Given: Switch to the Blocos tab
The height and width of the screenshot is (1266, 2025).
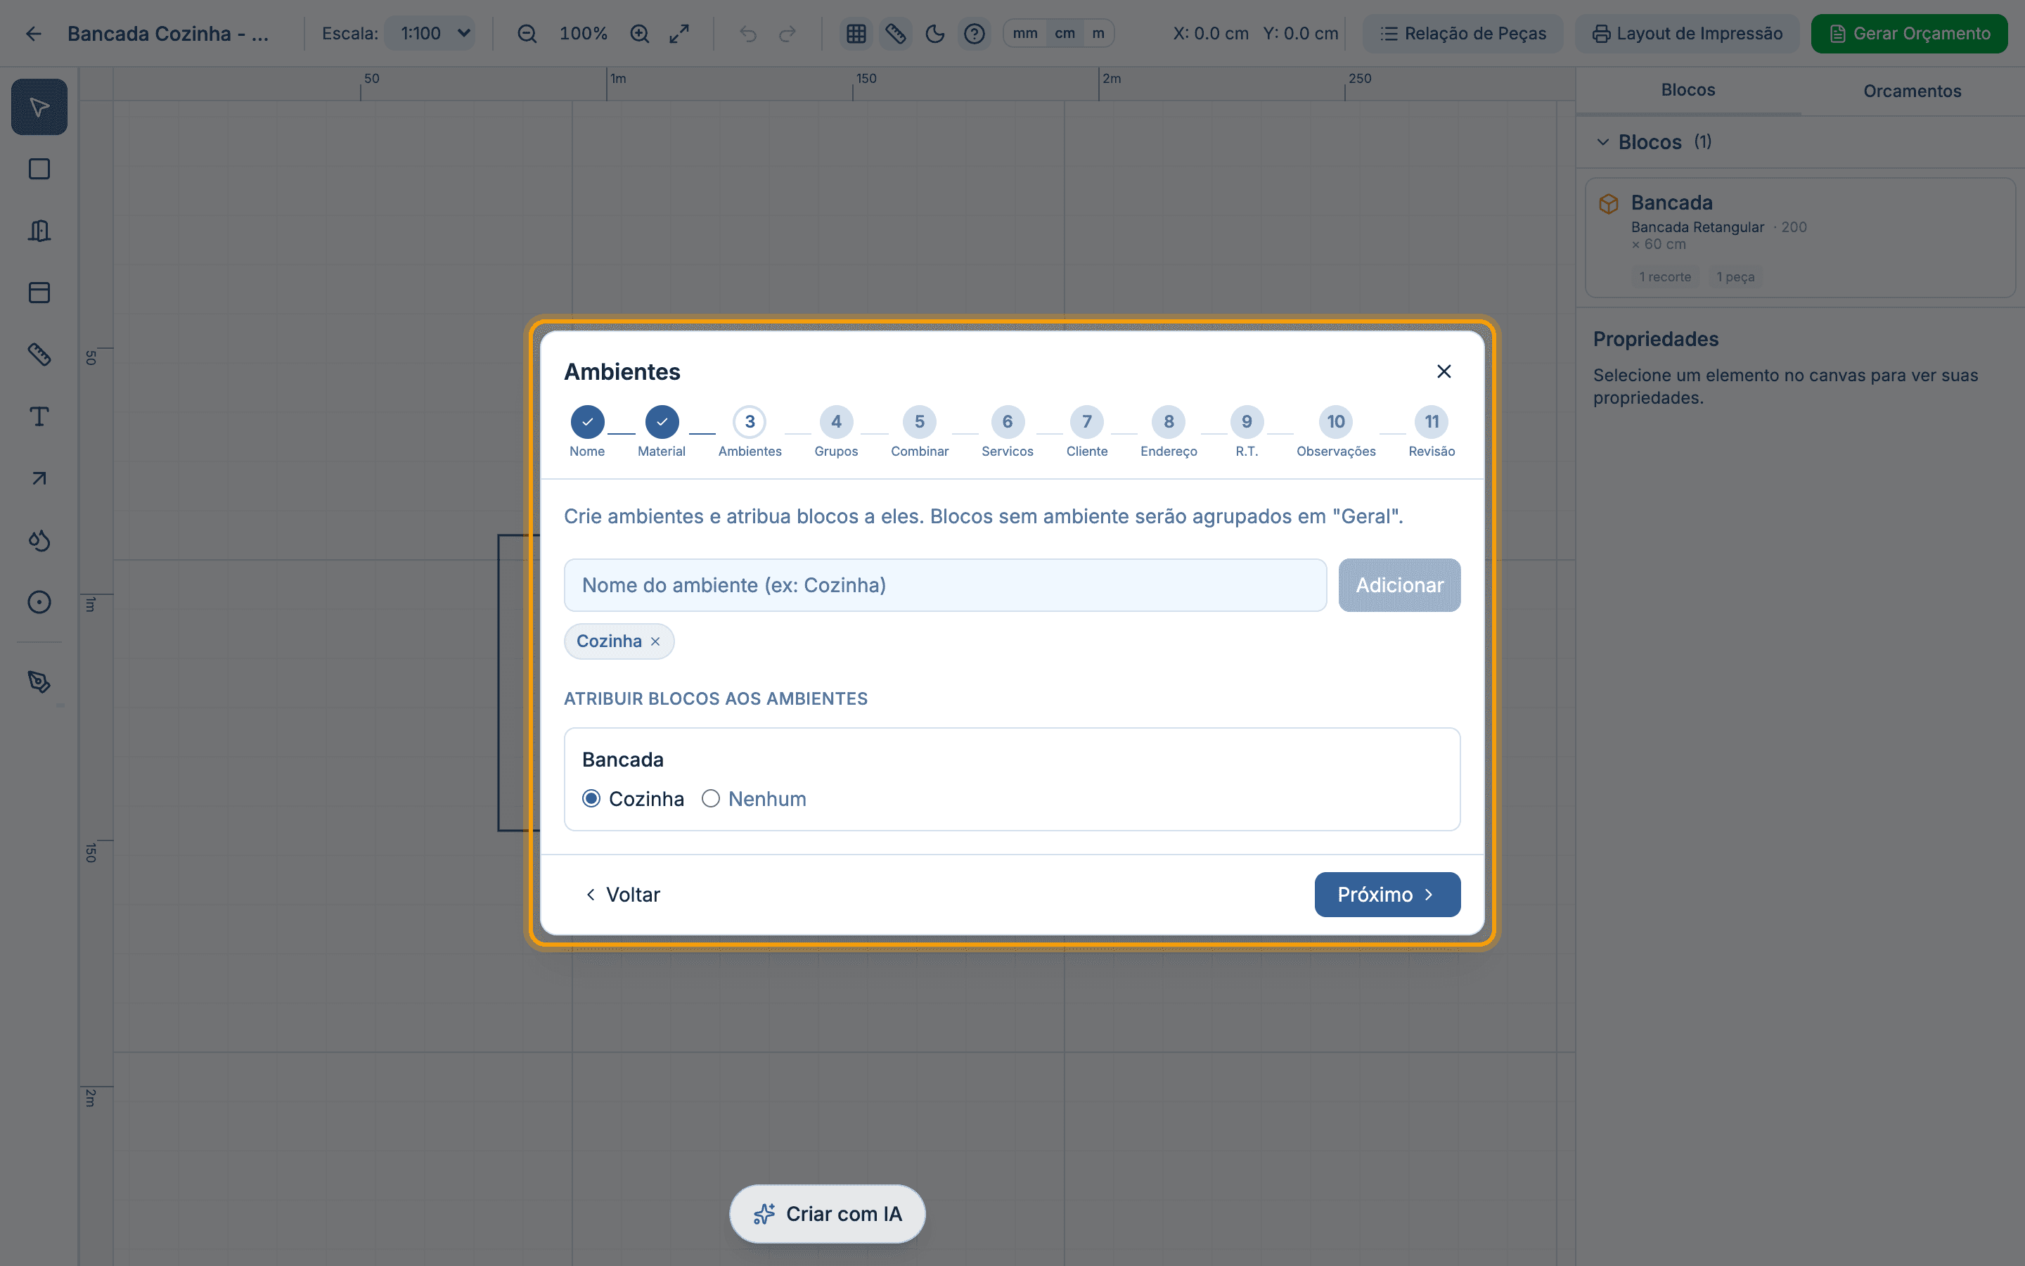Looking at the screenshot, I should point(1687,91).
